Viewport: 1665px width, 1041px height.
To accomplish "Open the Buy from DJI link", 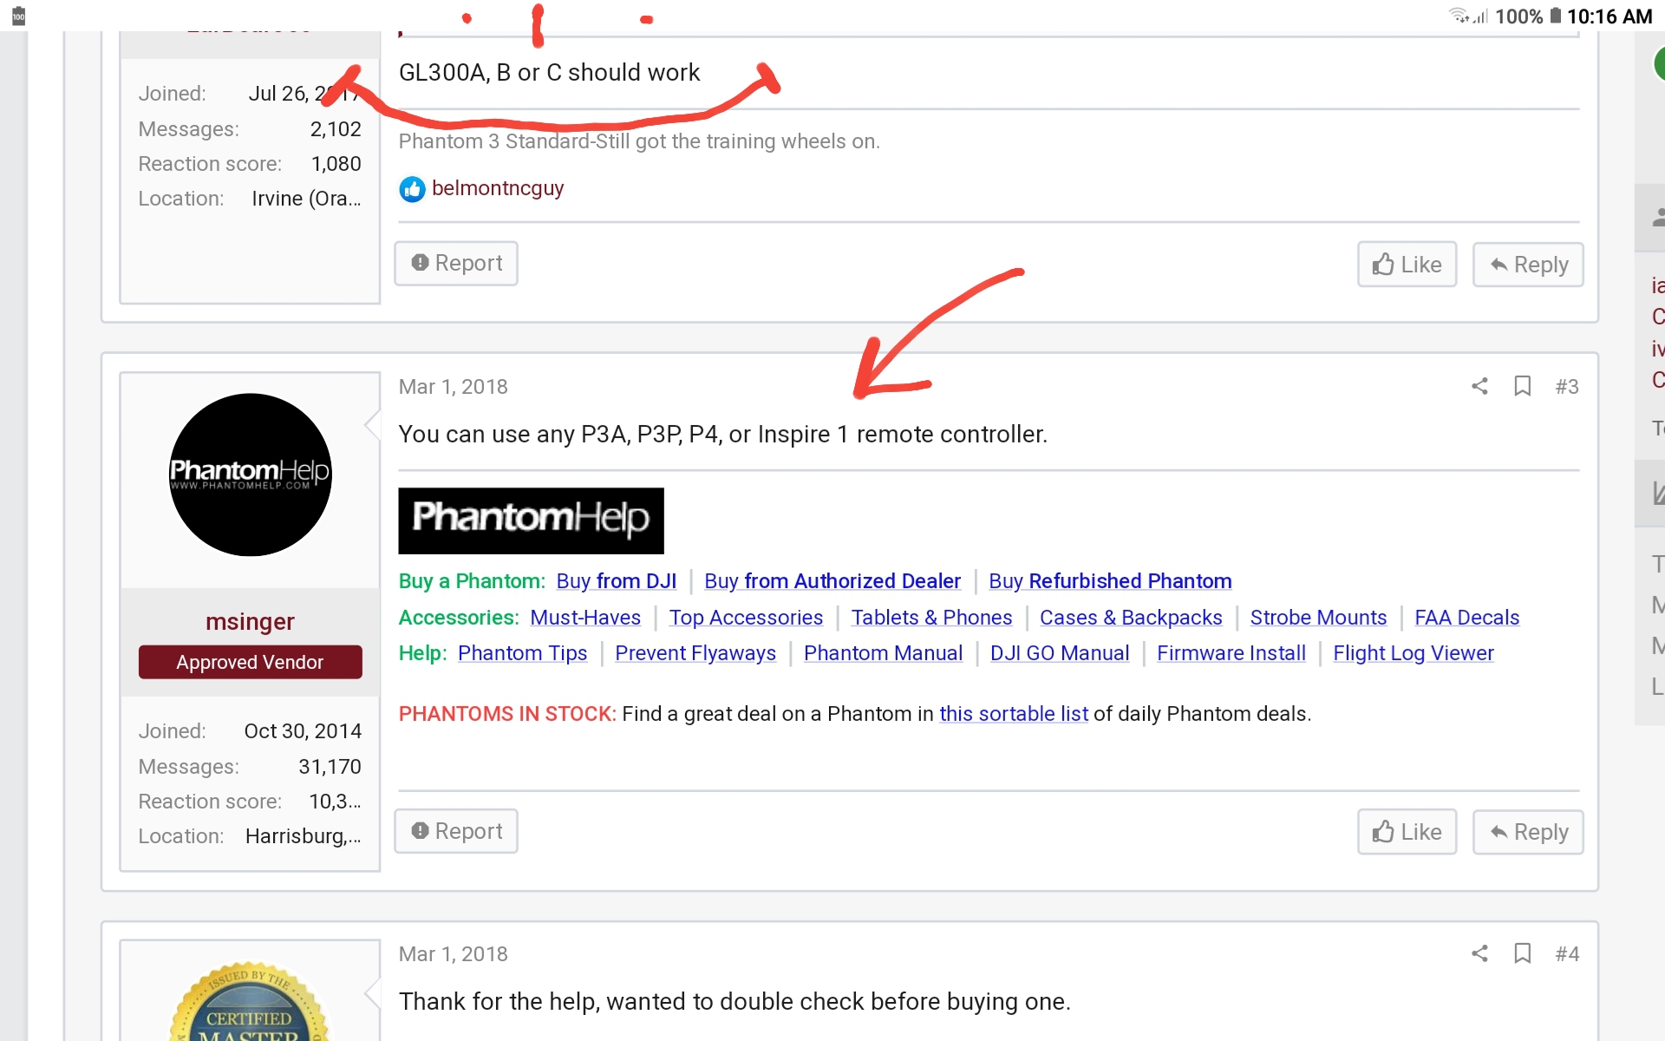I will 617,581.
